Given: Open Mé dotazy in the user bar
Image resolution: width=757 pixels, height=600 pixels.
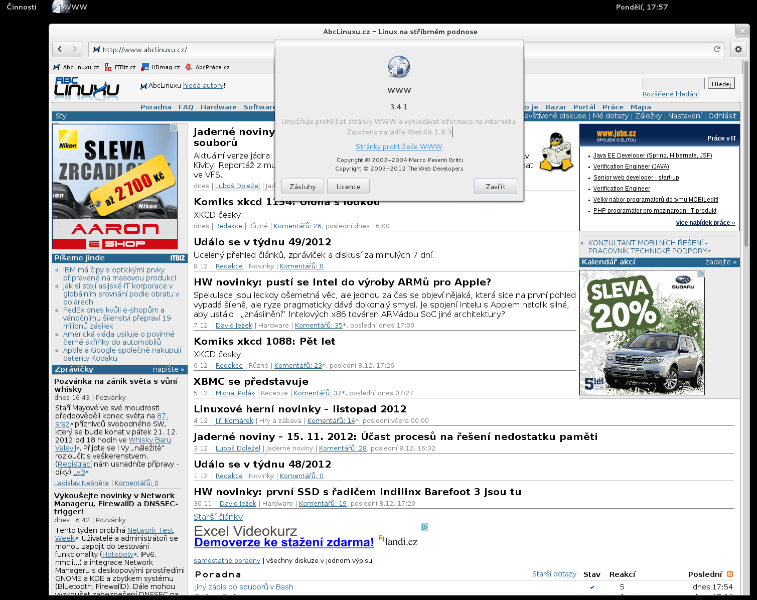Looking at the screenshot, I should (611, 116).
